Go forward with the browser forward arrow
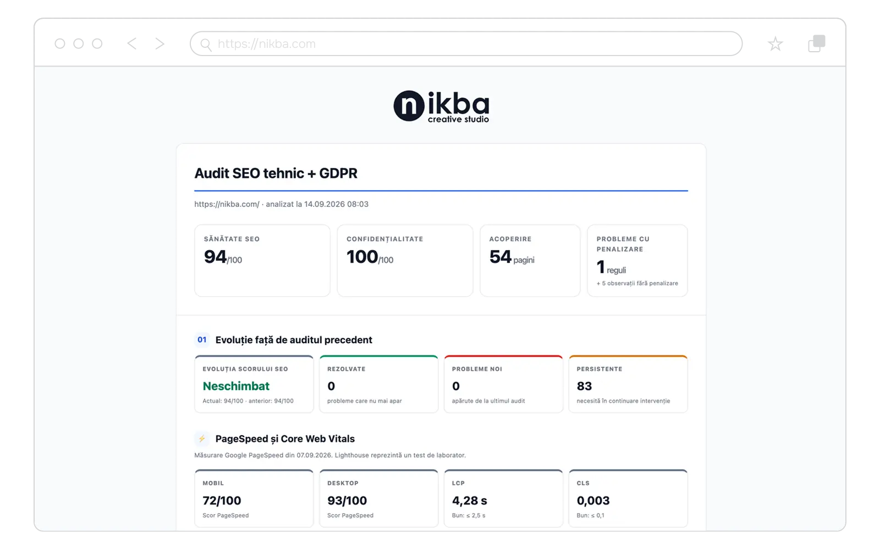 [159, 43]
